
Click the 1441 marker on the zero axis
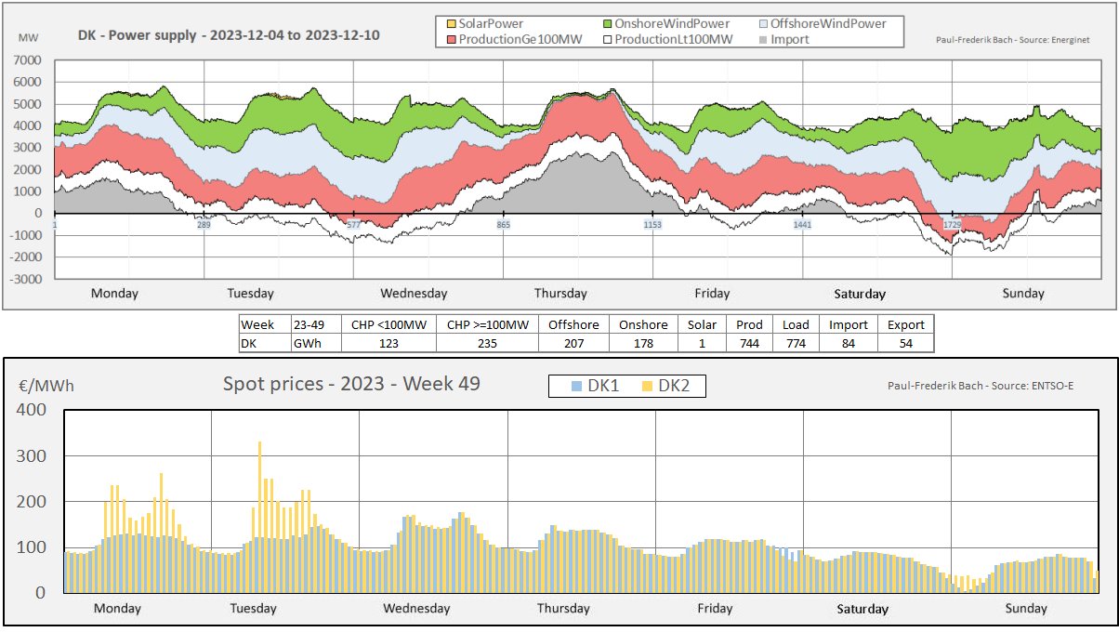[x=803, y=225]
